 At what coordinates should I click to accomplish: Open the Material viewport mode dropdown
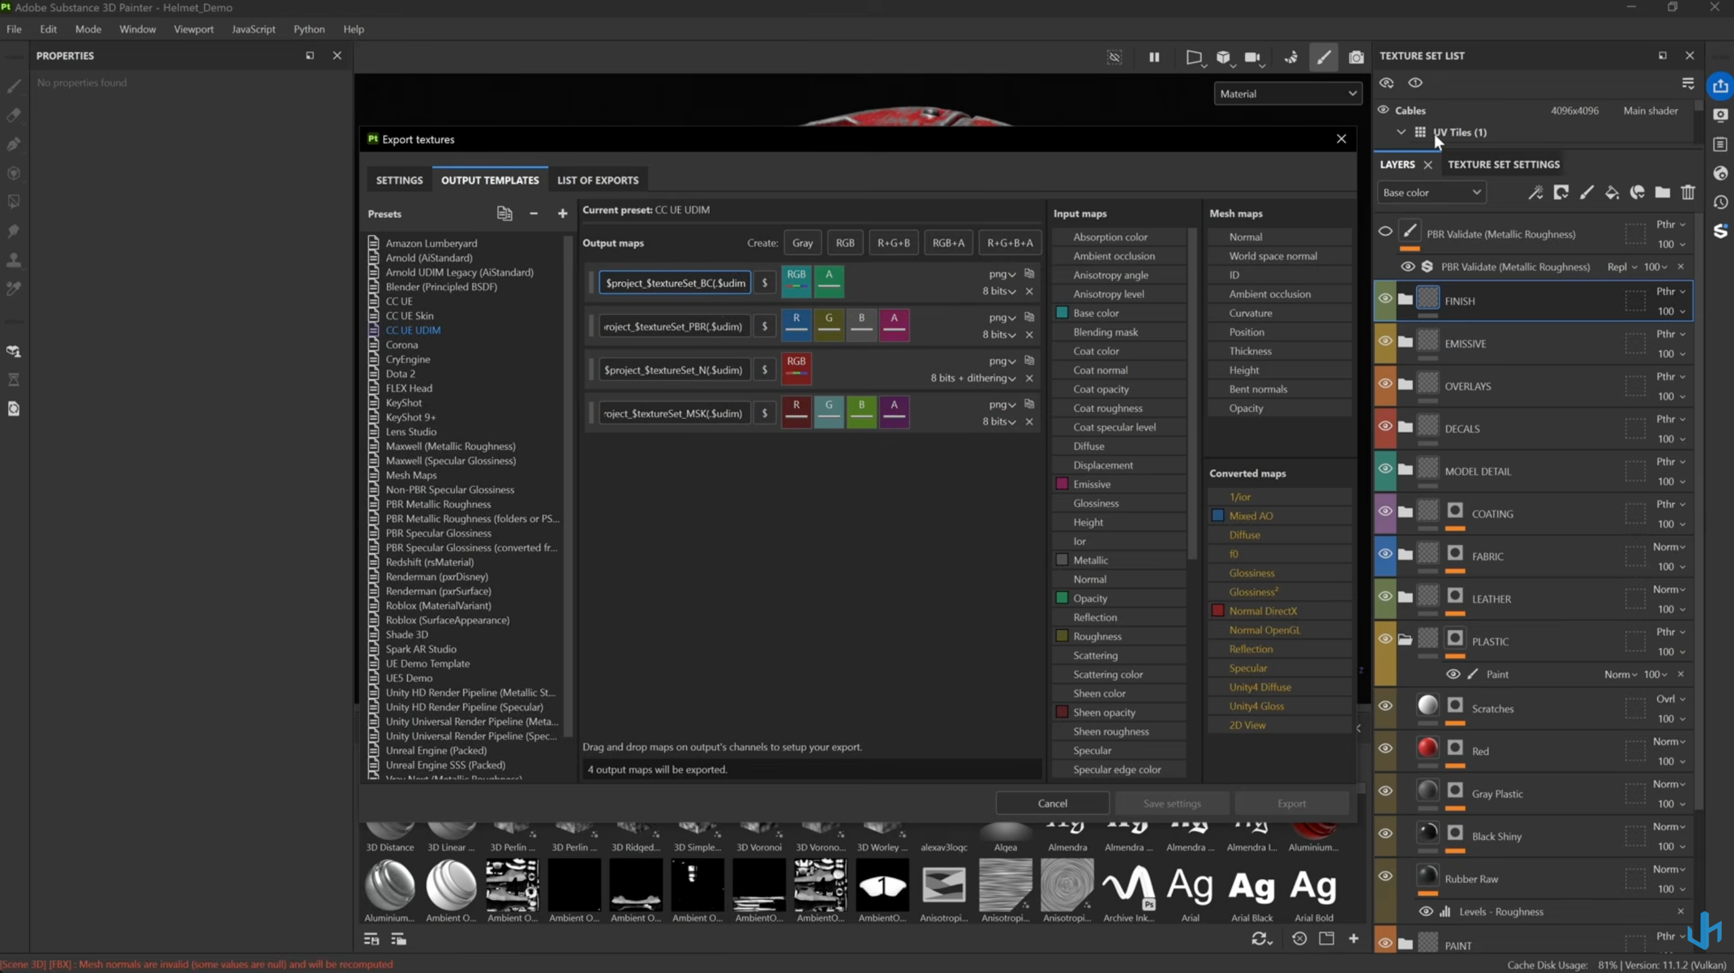pos(1287,93)
